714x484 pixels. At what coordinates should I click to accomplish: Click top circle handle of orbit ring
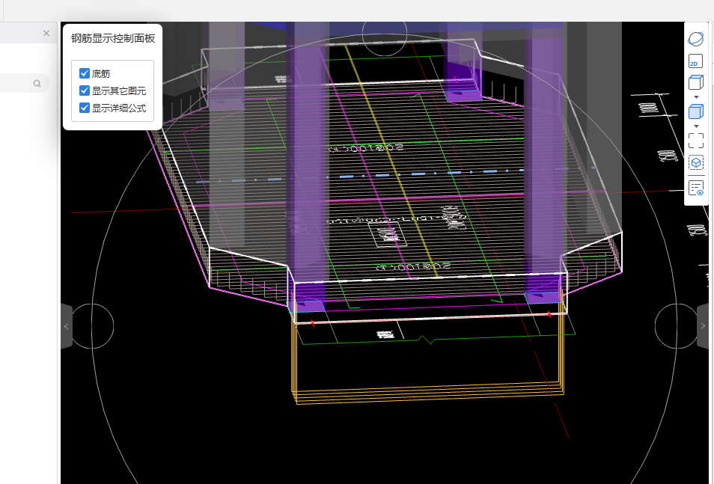tap(385, 34)
